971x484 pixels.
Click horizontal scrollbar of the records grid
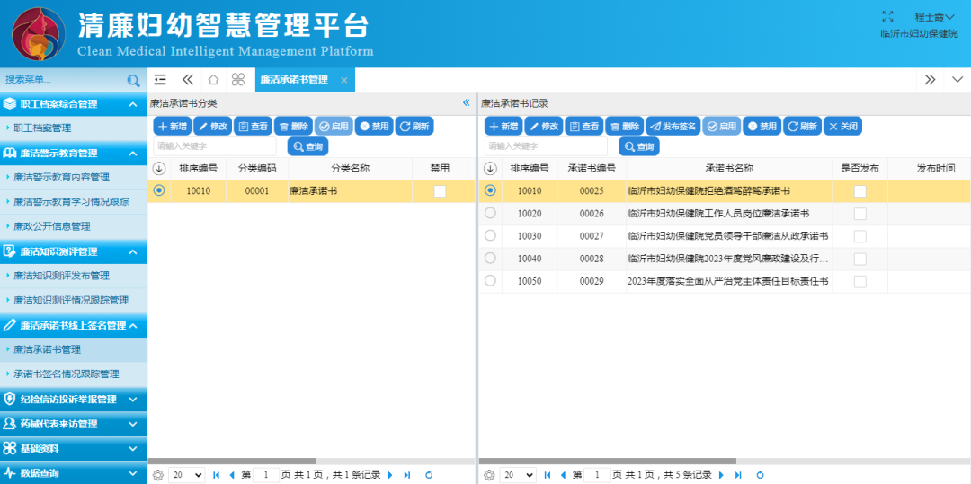point(608,462)
